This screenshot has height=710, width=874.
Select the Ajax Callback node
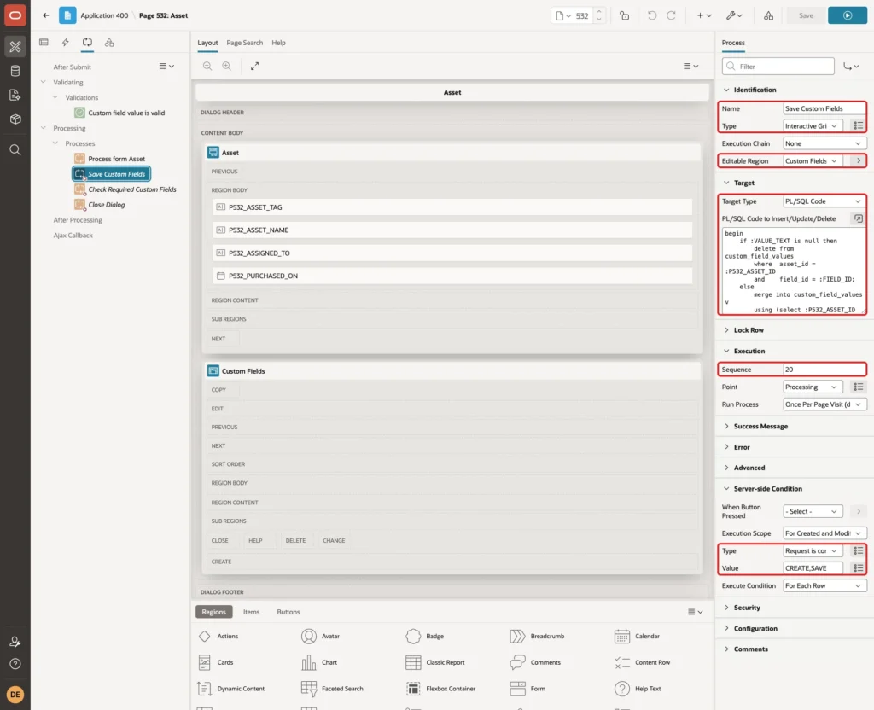73,236
